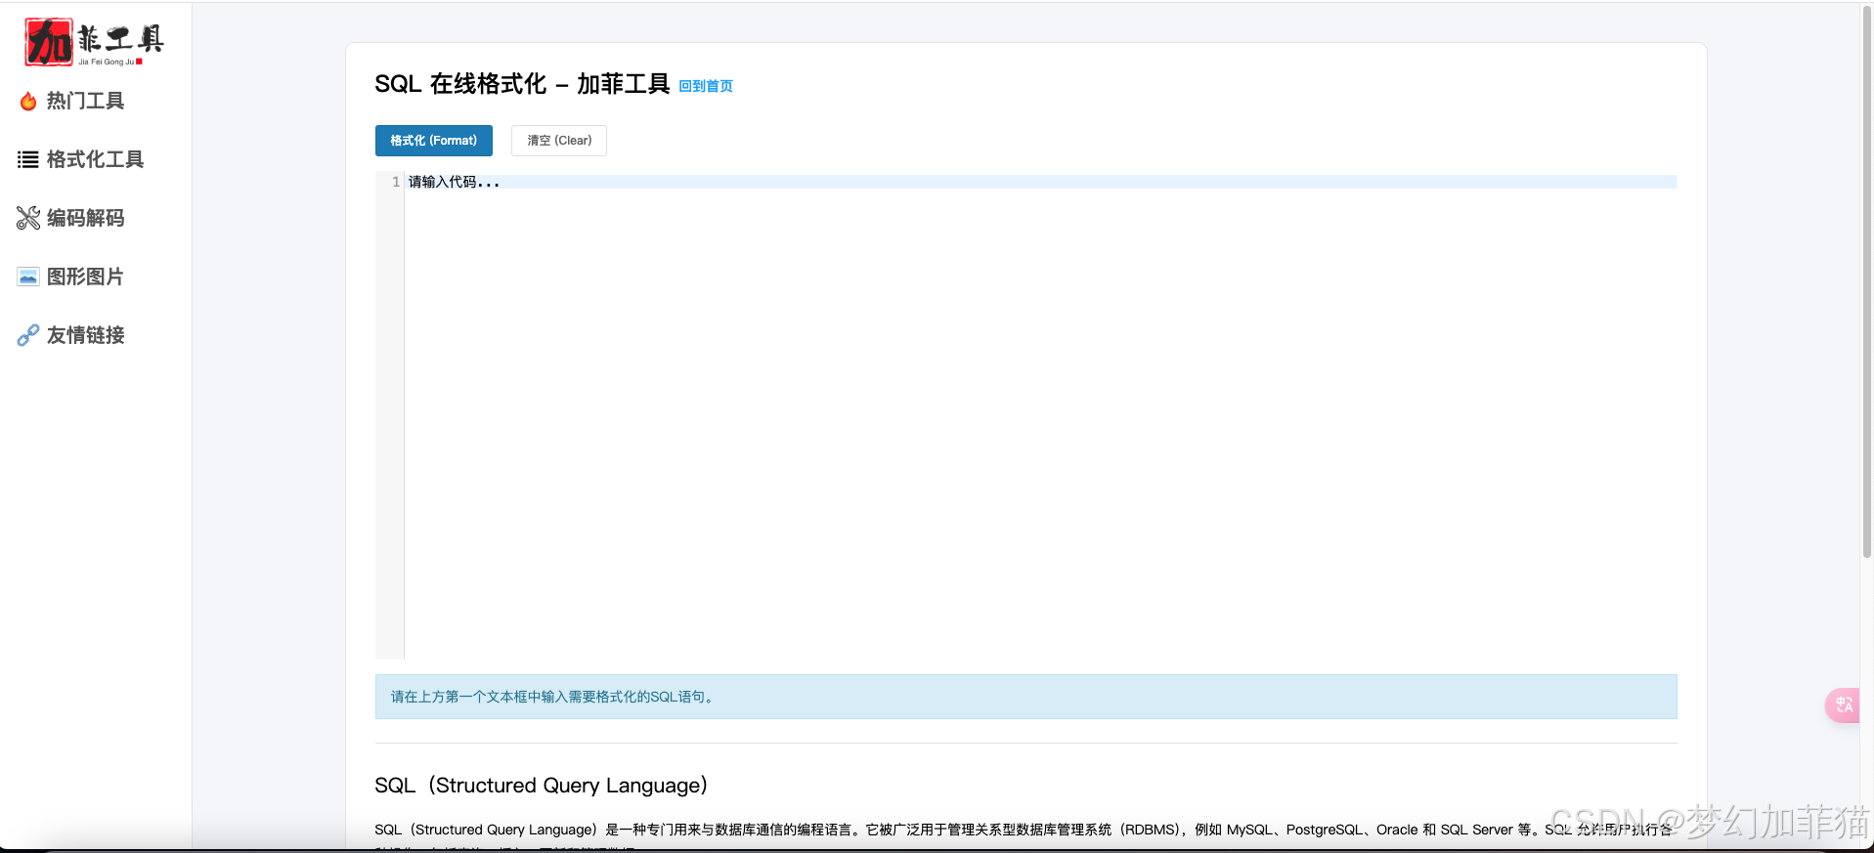Open the 图形图片 menu item
The width and height of the screenshot is (1874, 853).
[85, 277]
